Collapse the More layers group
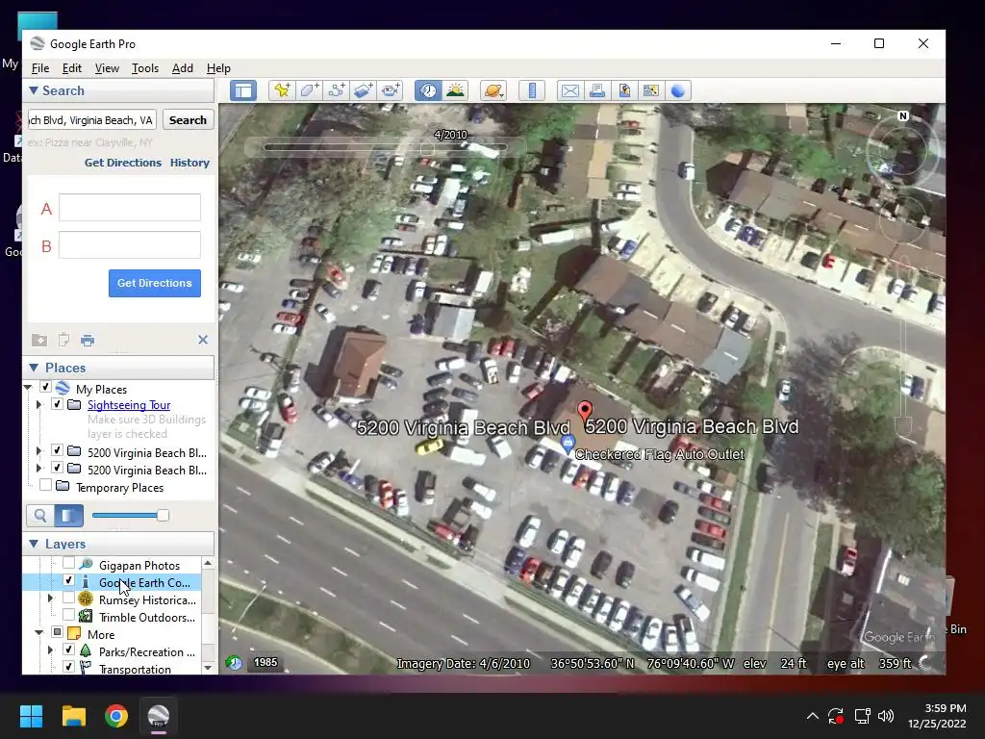985x739 pixels. (x=38, y=633)
